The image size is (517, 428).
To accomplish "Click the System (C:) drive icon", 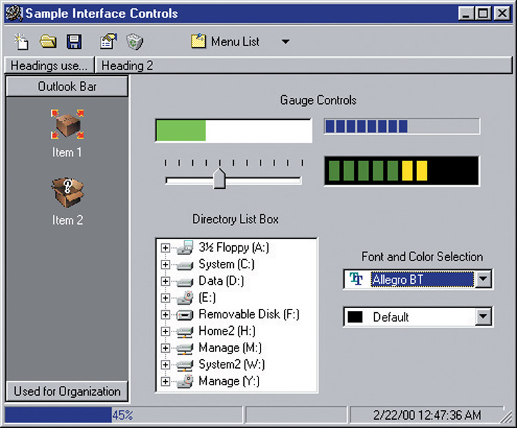I will (x=185, y=265).
